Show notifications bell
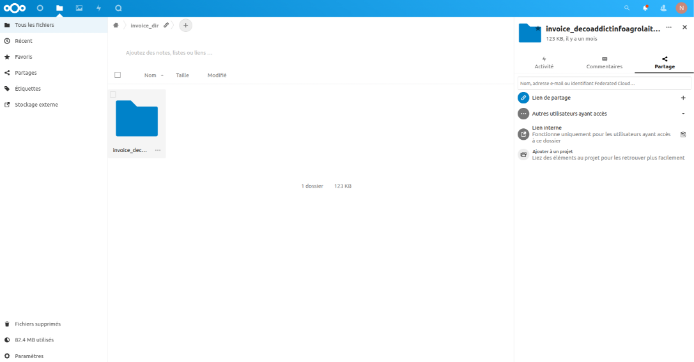The image size is (694, 362). (x=645, y=8)
